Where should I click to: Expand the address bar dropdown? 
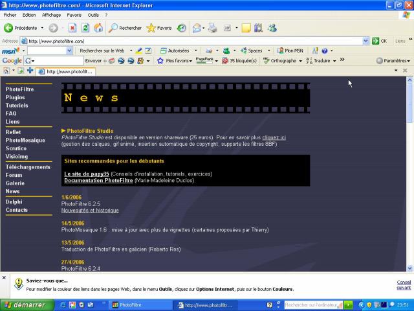pos(365,41)
